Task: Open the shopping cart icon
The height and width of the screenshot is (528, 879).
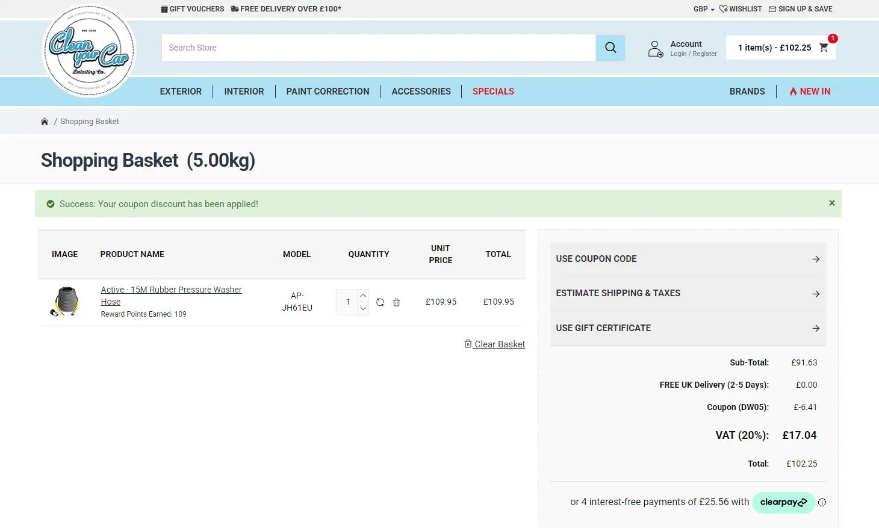Action: coord(824,48)
